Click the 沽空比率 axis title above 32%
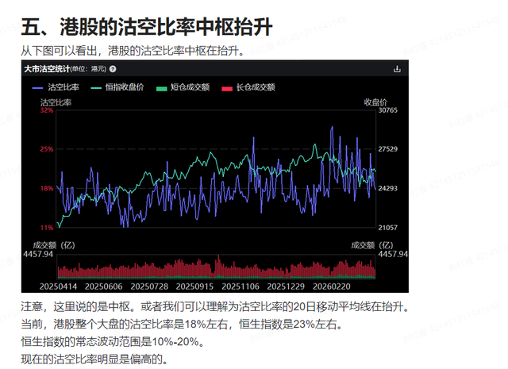This screenshot has height=369, width=508. (56, 102)
